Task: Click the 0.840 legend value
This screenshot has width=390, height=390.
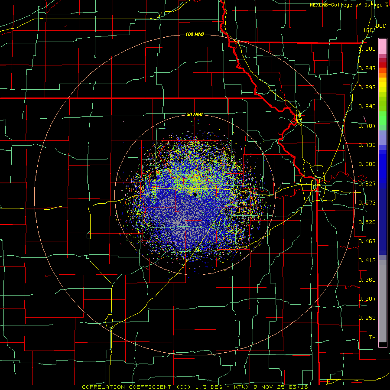Action: tap(367, 107)
